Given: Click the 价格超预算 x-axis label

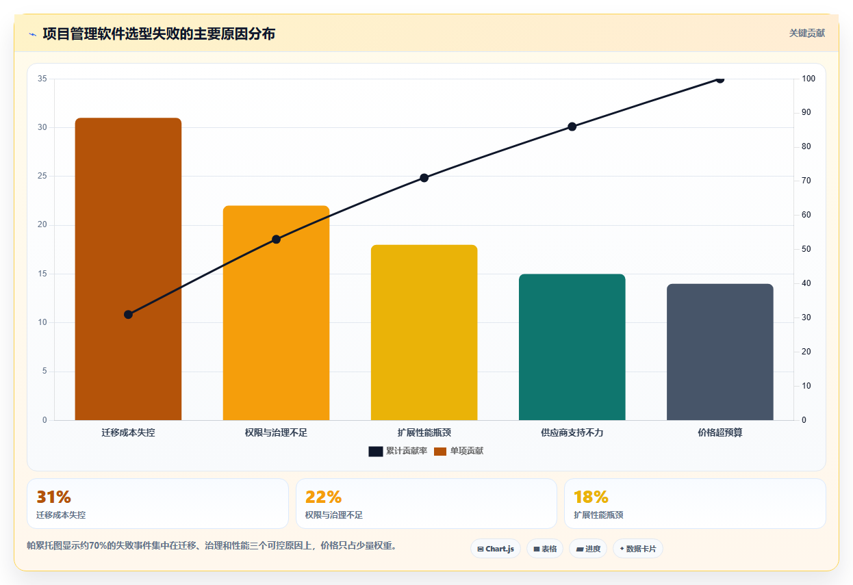Looking at the screenshot, I should tap(720, 432).
